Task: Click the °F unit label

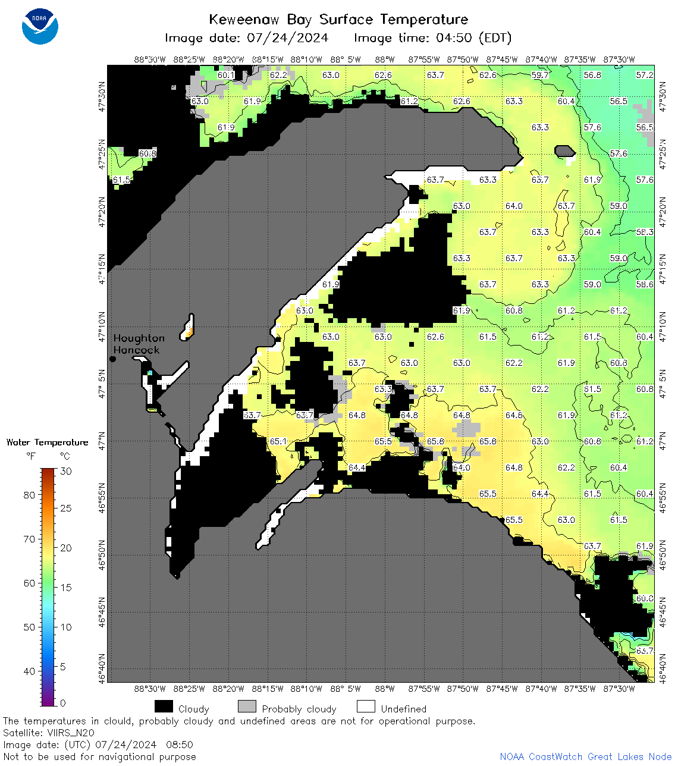Action: pyautogui.click(x=31, y=456)
